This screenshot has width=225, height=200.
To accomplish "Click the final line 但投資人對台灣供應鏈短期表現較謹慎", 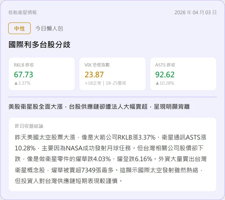I will [x=69, y=181].
